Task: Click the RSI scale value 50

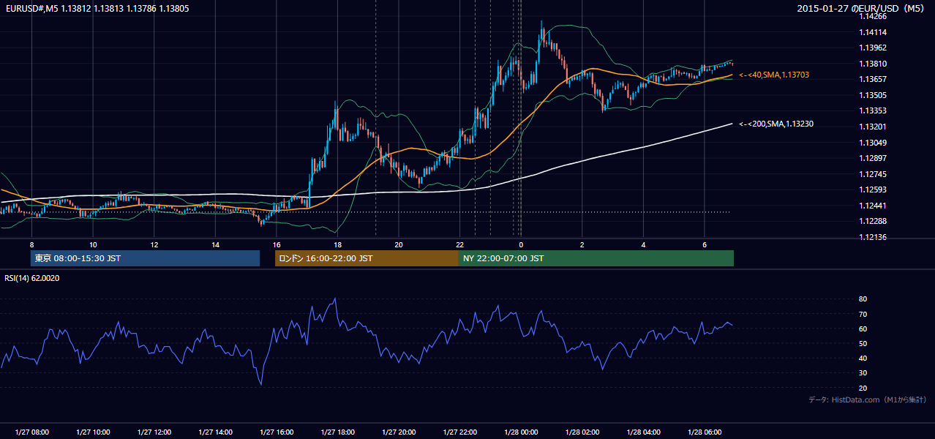Action: point(863,343)
